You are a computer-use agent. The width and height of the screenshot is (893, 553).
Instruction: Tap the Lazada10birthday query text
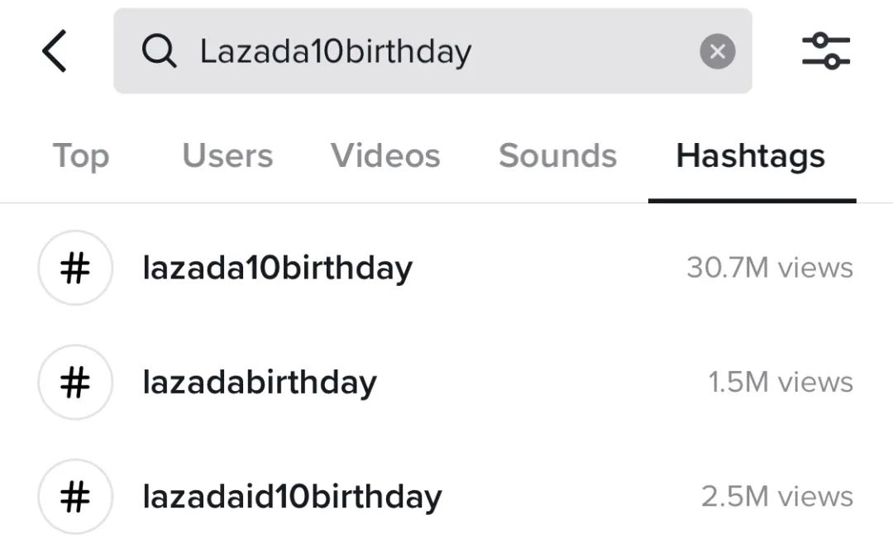pyautogui.click(x=334, y=50)
